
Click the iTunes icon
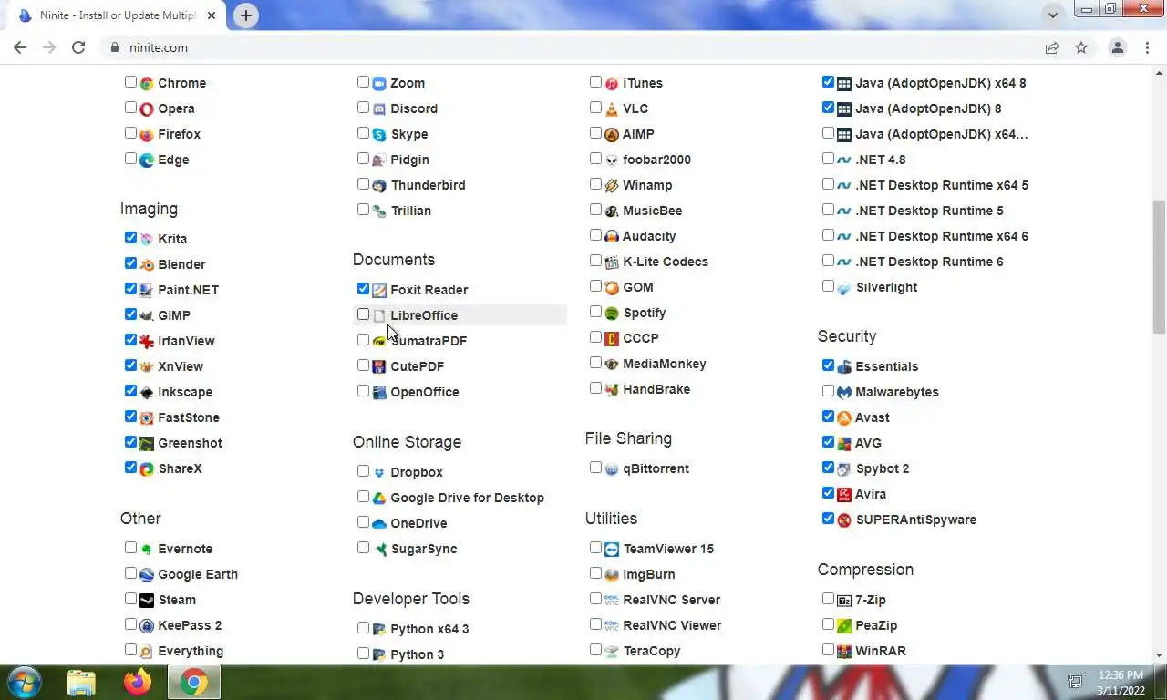point(612,83)
